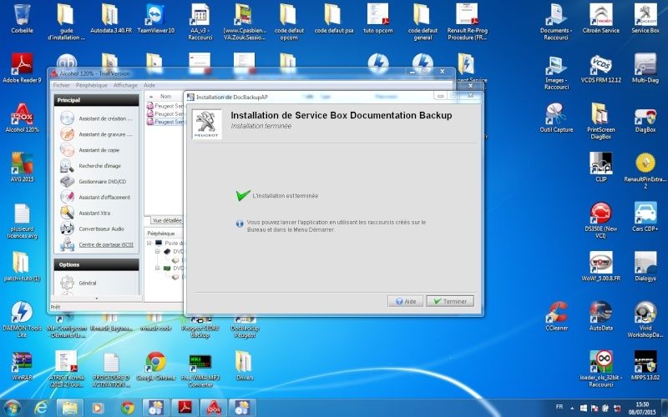Launch Assistant de gravure in Alcohol
Viewport: 668px width, 417px height.
(96, 134)
